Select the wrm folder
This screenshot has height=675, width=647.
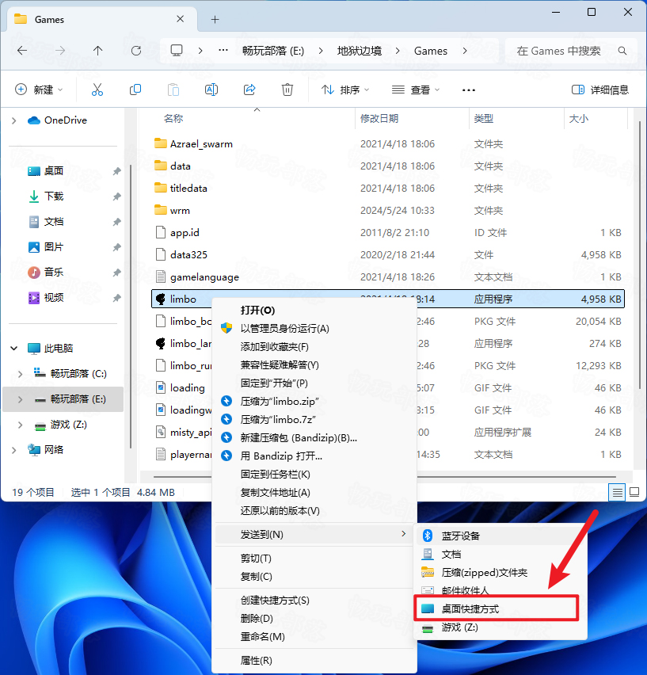(388, 211)
